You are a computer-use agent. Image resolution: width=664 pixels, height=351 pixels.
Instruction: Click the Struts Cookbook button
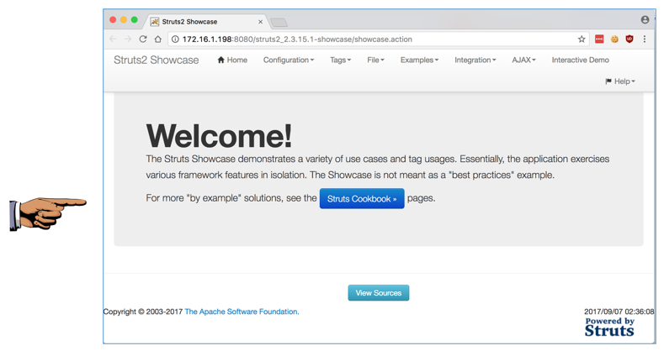tap(362, 198)
